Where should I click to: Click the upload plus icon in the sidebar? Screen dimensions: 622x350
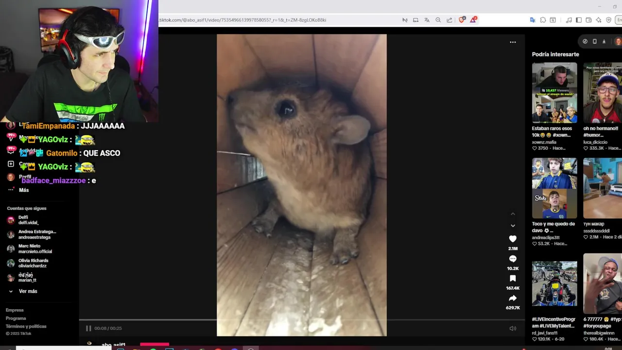tap(11, 164)
